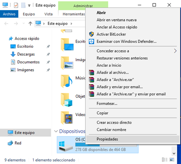The width and height of the screenshot is (181, 164).
Task: Click Este equipo in the address bar path
Action: coord(58,24)
